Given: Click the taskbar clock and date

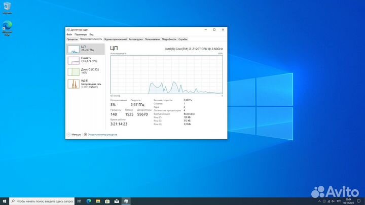Looking at the screenshot, I should click(348, 201).
